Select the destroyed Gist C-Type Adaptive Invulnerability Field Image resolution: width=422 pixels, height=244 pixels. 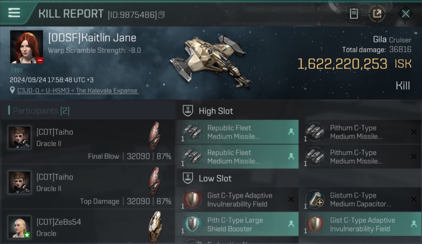tap(238, 199)
